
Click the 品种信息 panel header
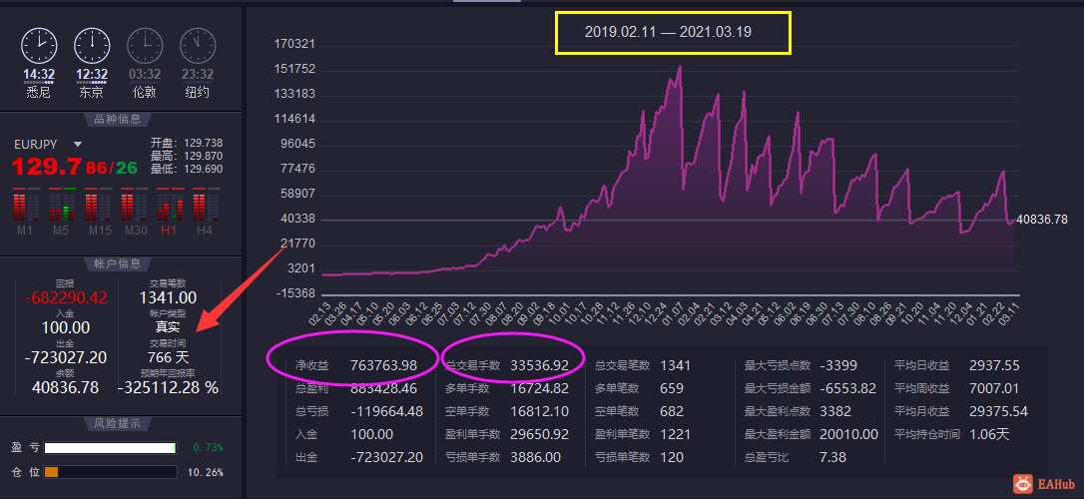[x=117, y=119]
